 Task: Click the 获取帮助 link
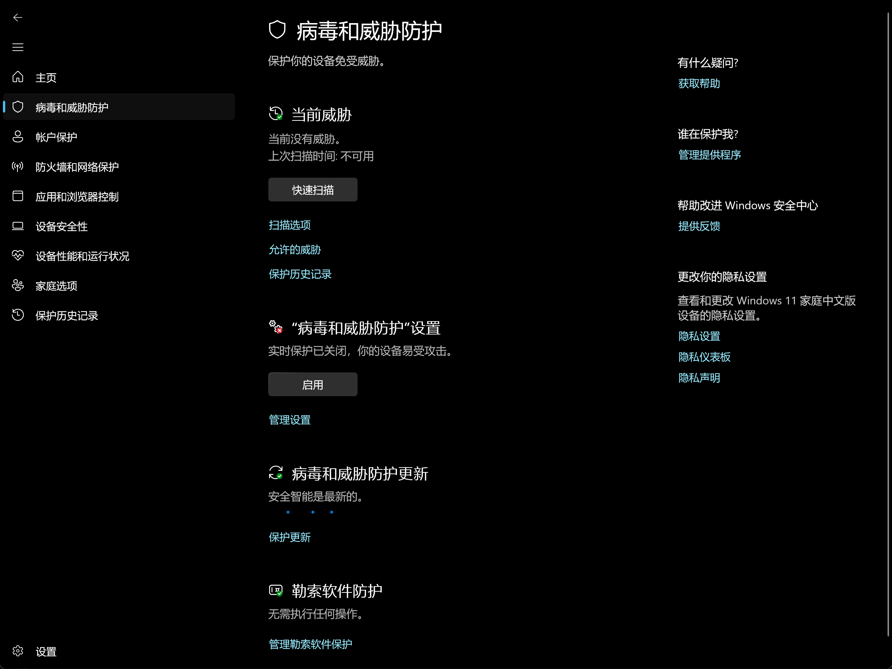tap(699, 84)
